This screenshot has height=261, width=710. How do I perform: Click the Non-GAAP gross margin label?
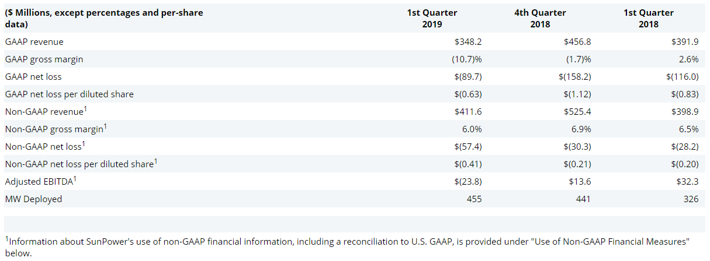click(x=54, y=129)
